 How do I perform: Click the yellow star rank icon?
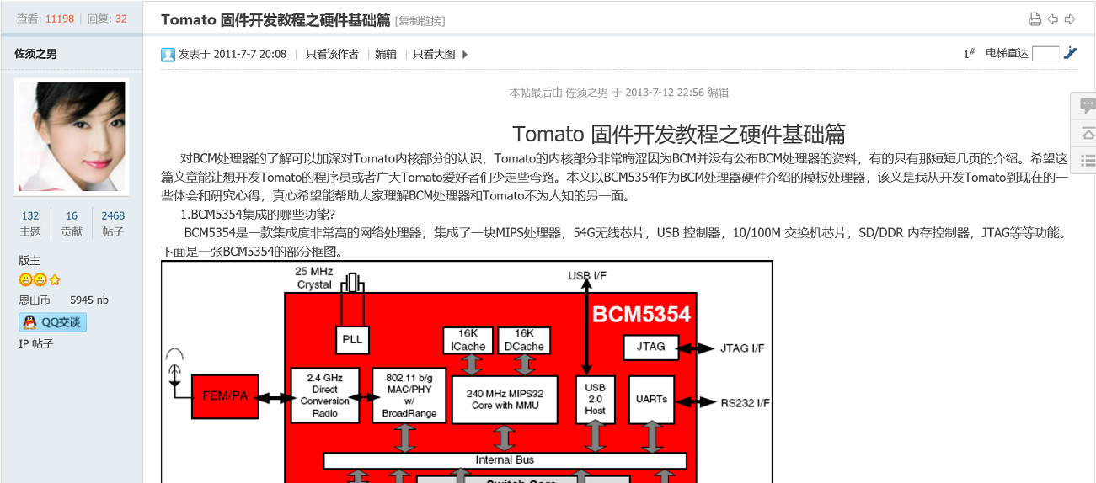55,280
